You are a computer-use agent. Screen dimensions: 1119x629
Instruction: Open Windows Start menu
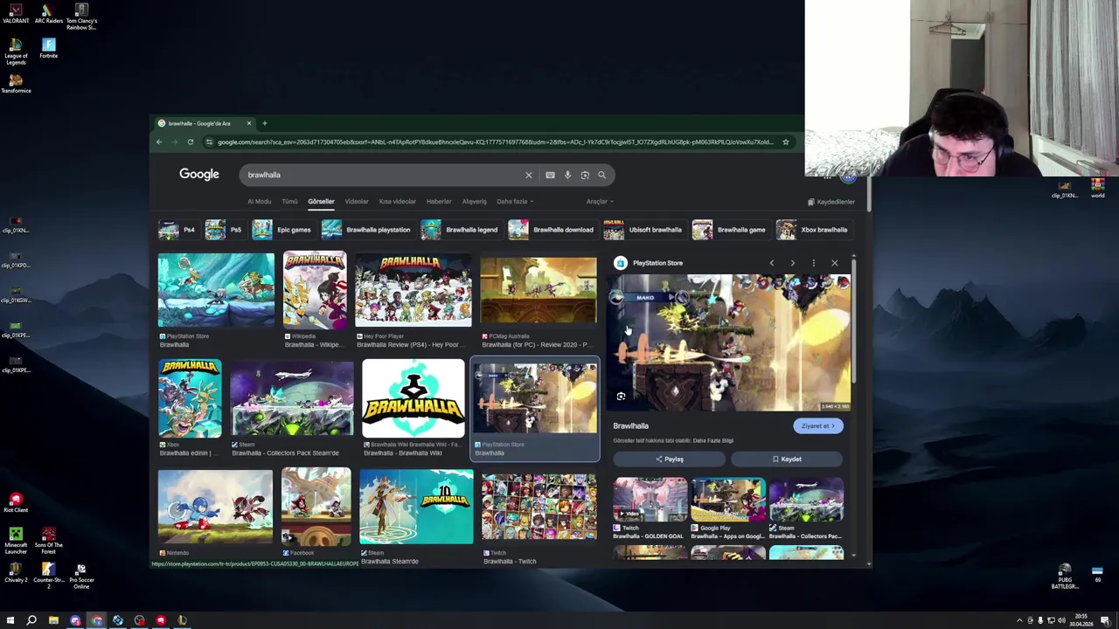click(10, 620)
